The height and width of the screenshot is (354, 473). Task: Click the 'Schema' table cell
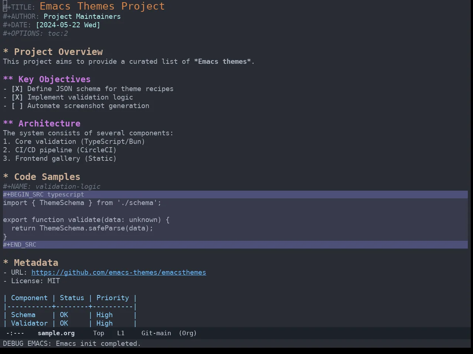[x=23, y=315]
